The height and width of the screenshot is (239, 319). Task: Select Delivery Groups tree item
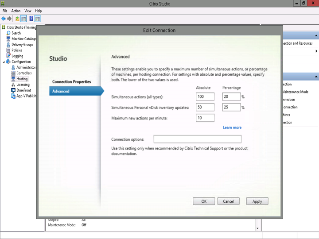pyautogui.click(x=23, y=45)
